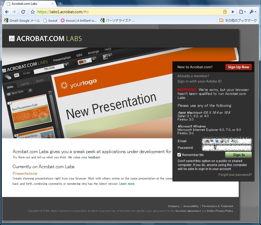Expand the Title Slide layout dropdown
Viewport: 261px width, 225px height.
[66, 65]
